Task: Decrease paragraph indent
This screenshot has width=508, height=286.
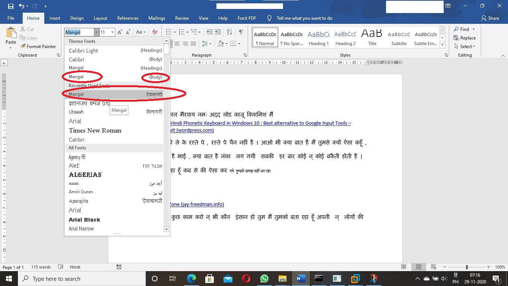Action: tap(210, 32)
